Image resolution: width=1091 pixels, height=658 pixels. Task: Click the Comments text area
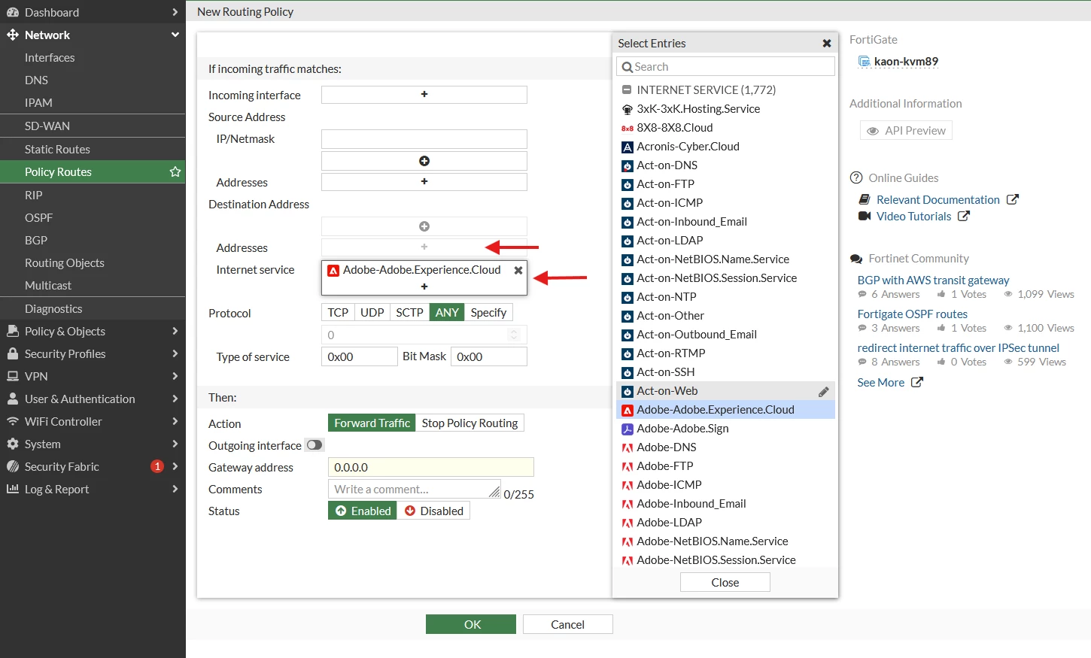click(x=415, y=489)
